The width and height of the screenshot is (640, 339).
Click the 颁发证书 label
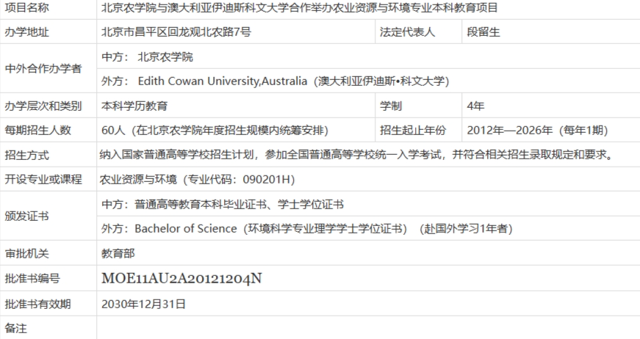26,216
